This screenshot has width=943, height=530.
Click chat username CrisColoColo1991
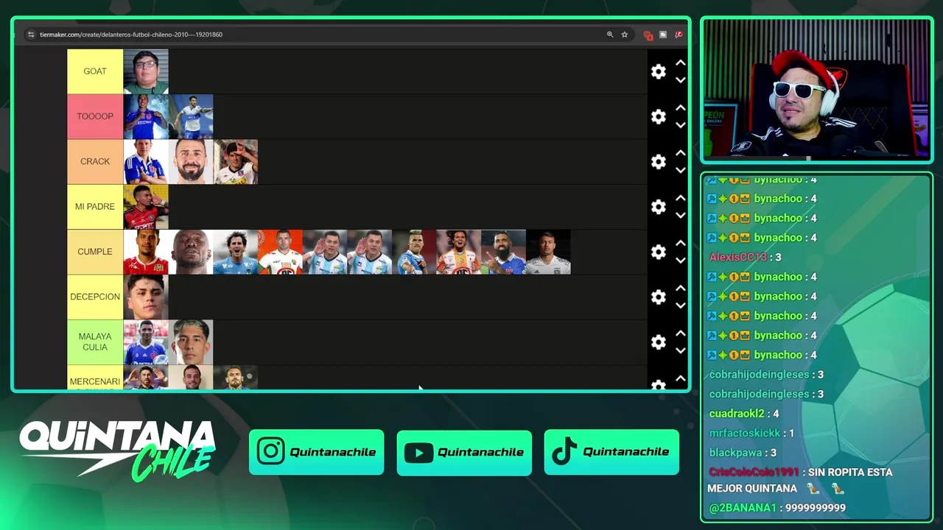[754, 472]
